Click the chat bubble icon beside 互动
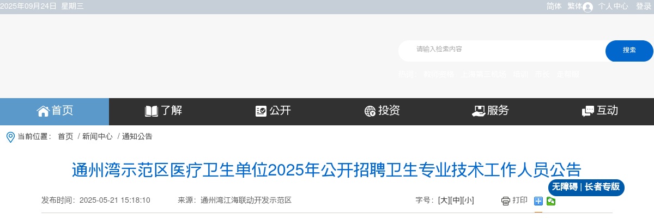 click(588, 111)
